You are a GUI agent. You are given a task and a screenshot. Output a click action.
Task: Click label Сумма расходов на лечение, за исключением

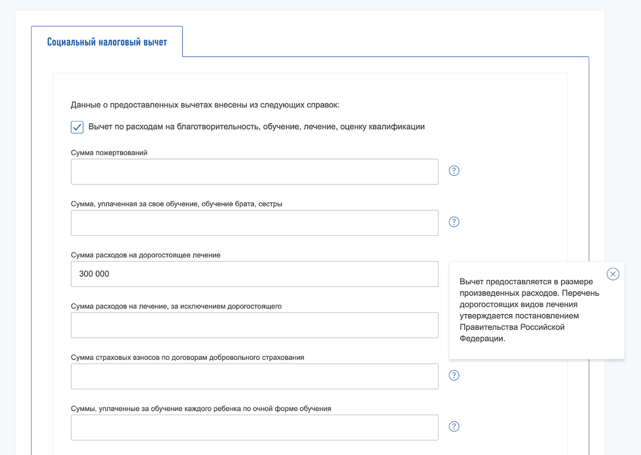pos(176,306)
